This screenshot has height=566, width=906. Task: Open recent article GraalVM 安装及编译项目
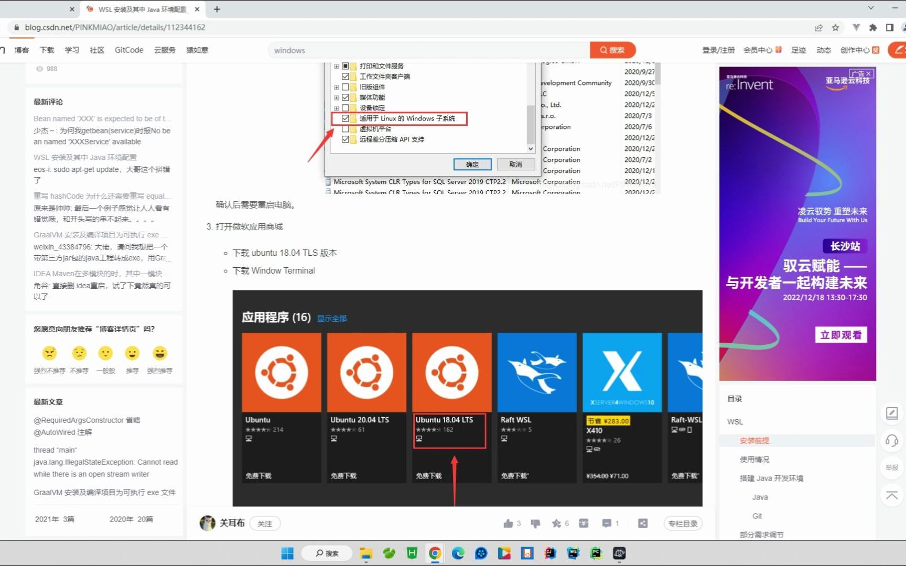[x=104, y=492]
